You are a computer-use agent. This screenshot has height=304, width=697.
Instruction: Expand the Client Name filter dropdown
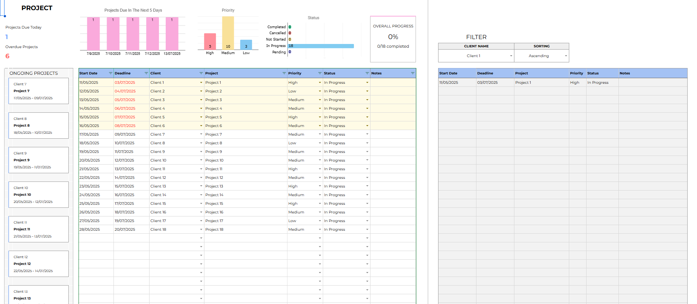click(511, 56)
